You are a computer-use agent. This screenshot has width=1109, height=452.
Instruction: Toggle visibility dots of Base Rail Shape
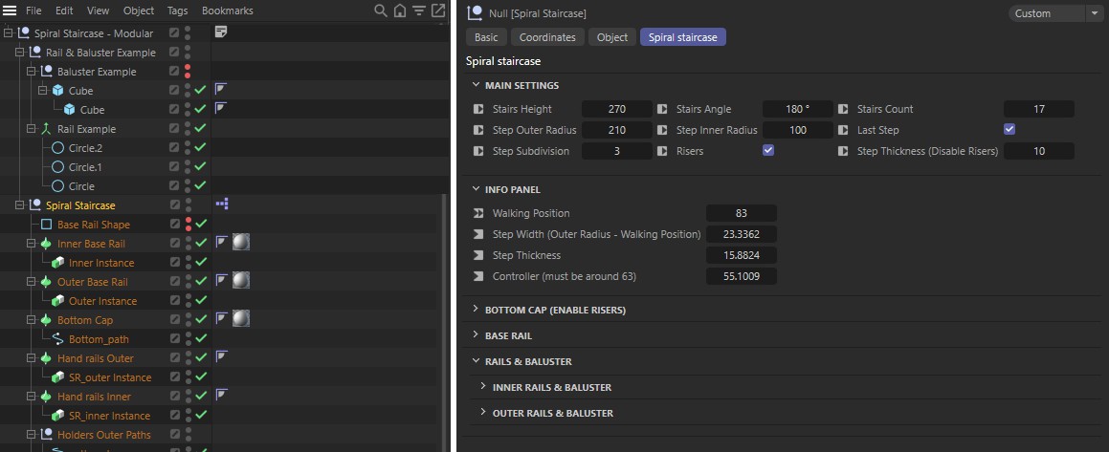pyautogui.click(x=188, y=224)
